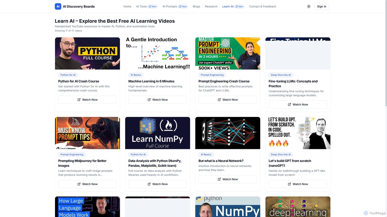Image resolution: width=387 pixels, height=217 pixels.
Task: Click external-link icon on build GPT from scratch button
Action: (x=289, y=184)
